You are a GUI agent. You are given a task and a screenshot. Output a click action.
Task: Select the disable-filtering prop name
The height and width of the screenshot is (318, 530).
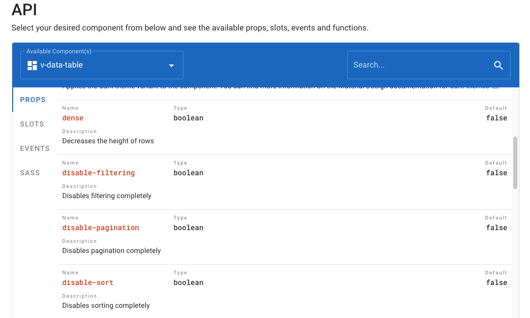[99, 173]
